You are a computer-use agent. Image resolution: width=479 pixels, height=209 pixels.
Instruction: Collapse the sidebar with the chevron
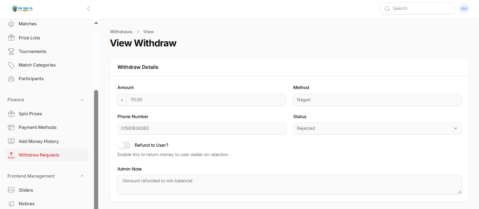tap(88, 8)
